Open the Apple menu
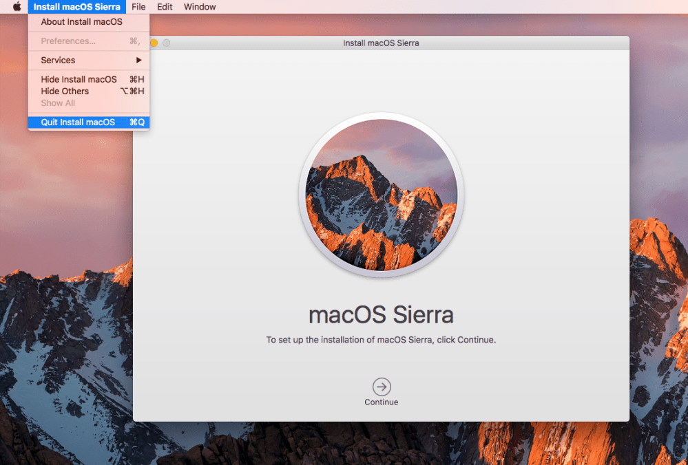 (17, 7)
